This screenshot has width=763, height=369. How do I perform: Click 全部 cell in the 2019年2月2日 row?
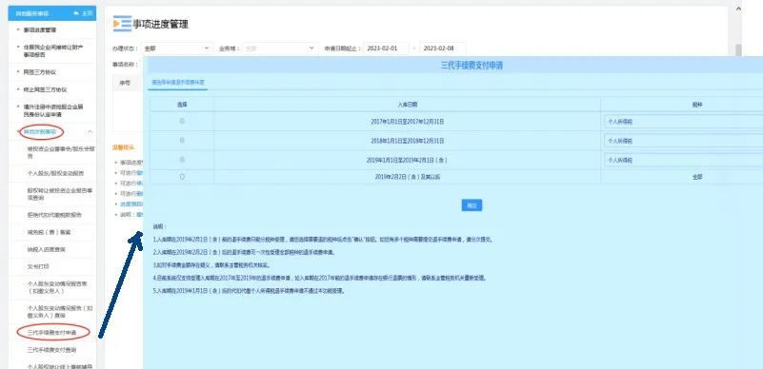pos(697,177)
